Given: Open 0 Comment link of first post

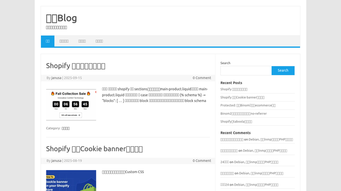Looking at the screenshot, I should coord(202,78).
